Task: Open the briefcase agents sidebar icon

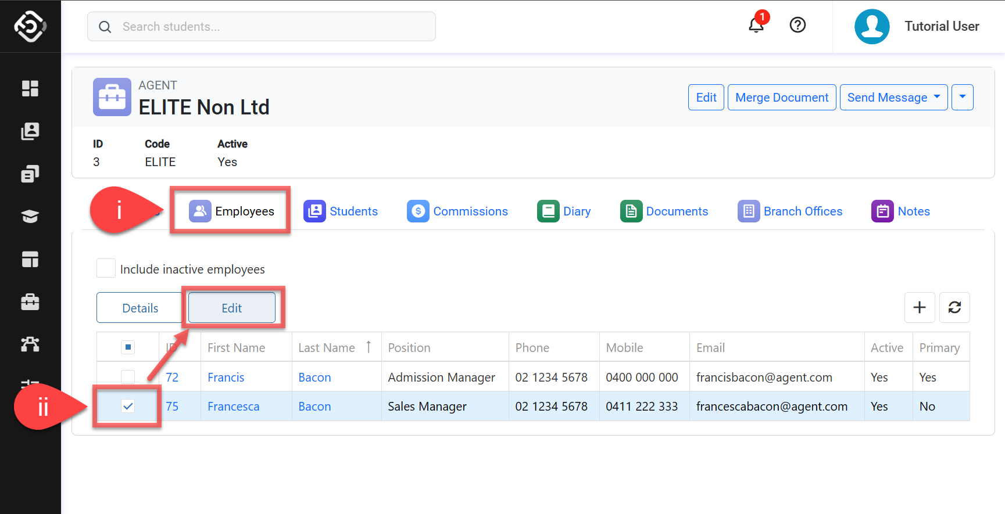Action: (x=30, y=302)
